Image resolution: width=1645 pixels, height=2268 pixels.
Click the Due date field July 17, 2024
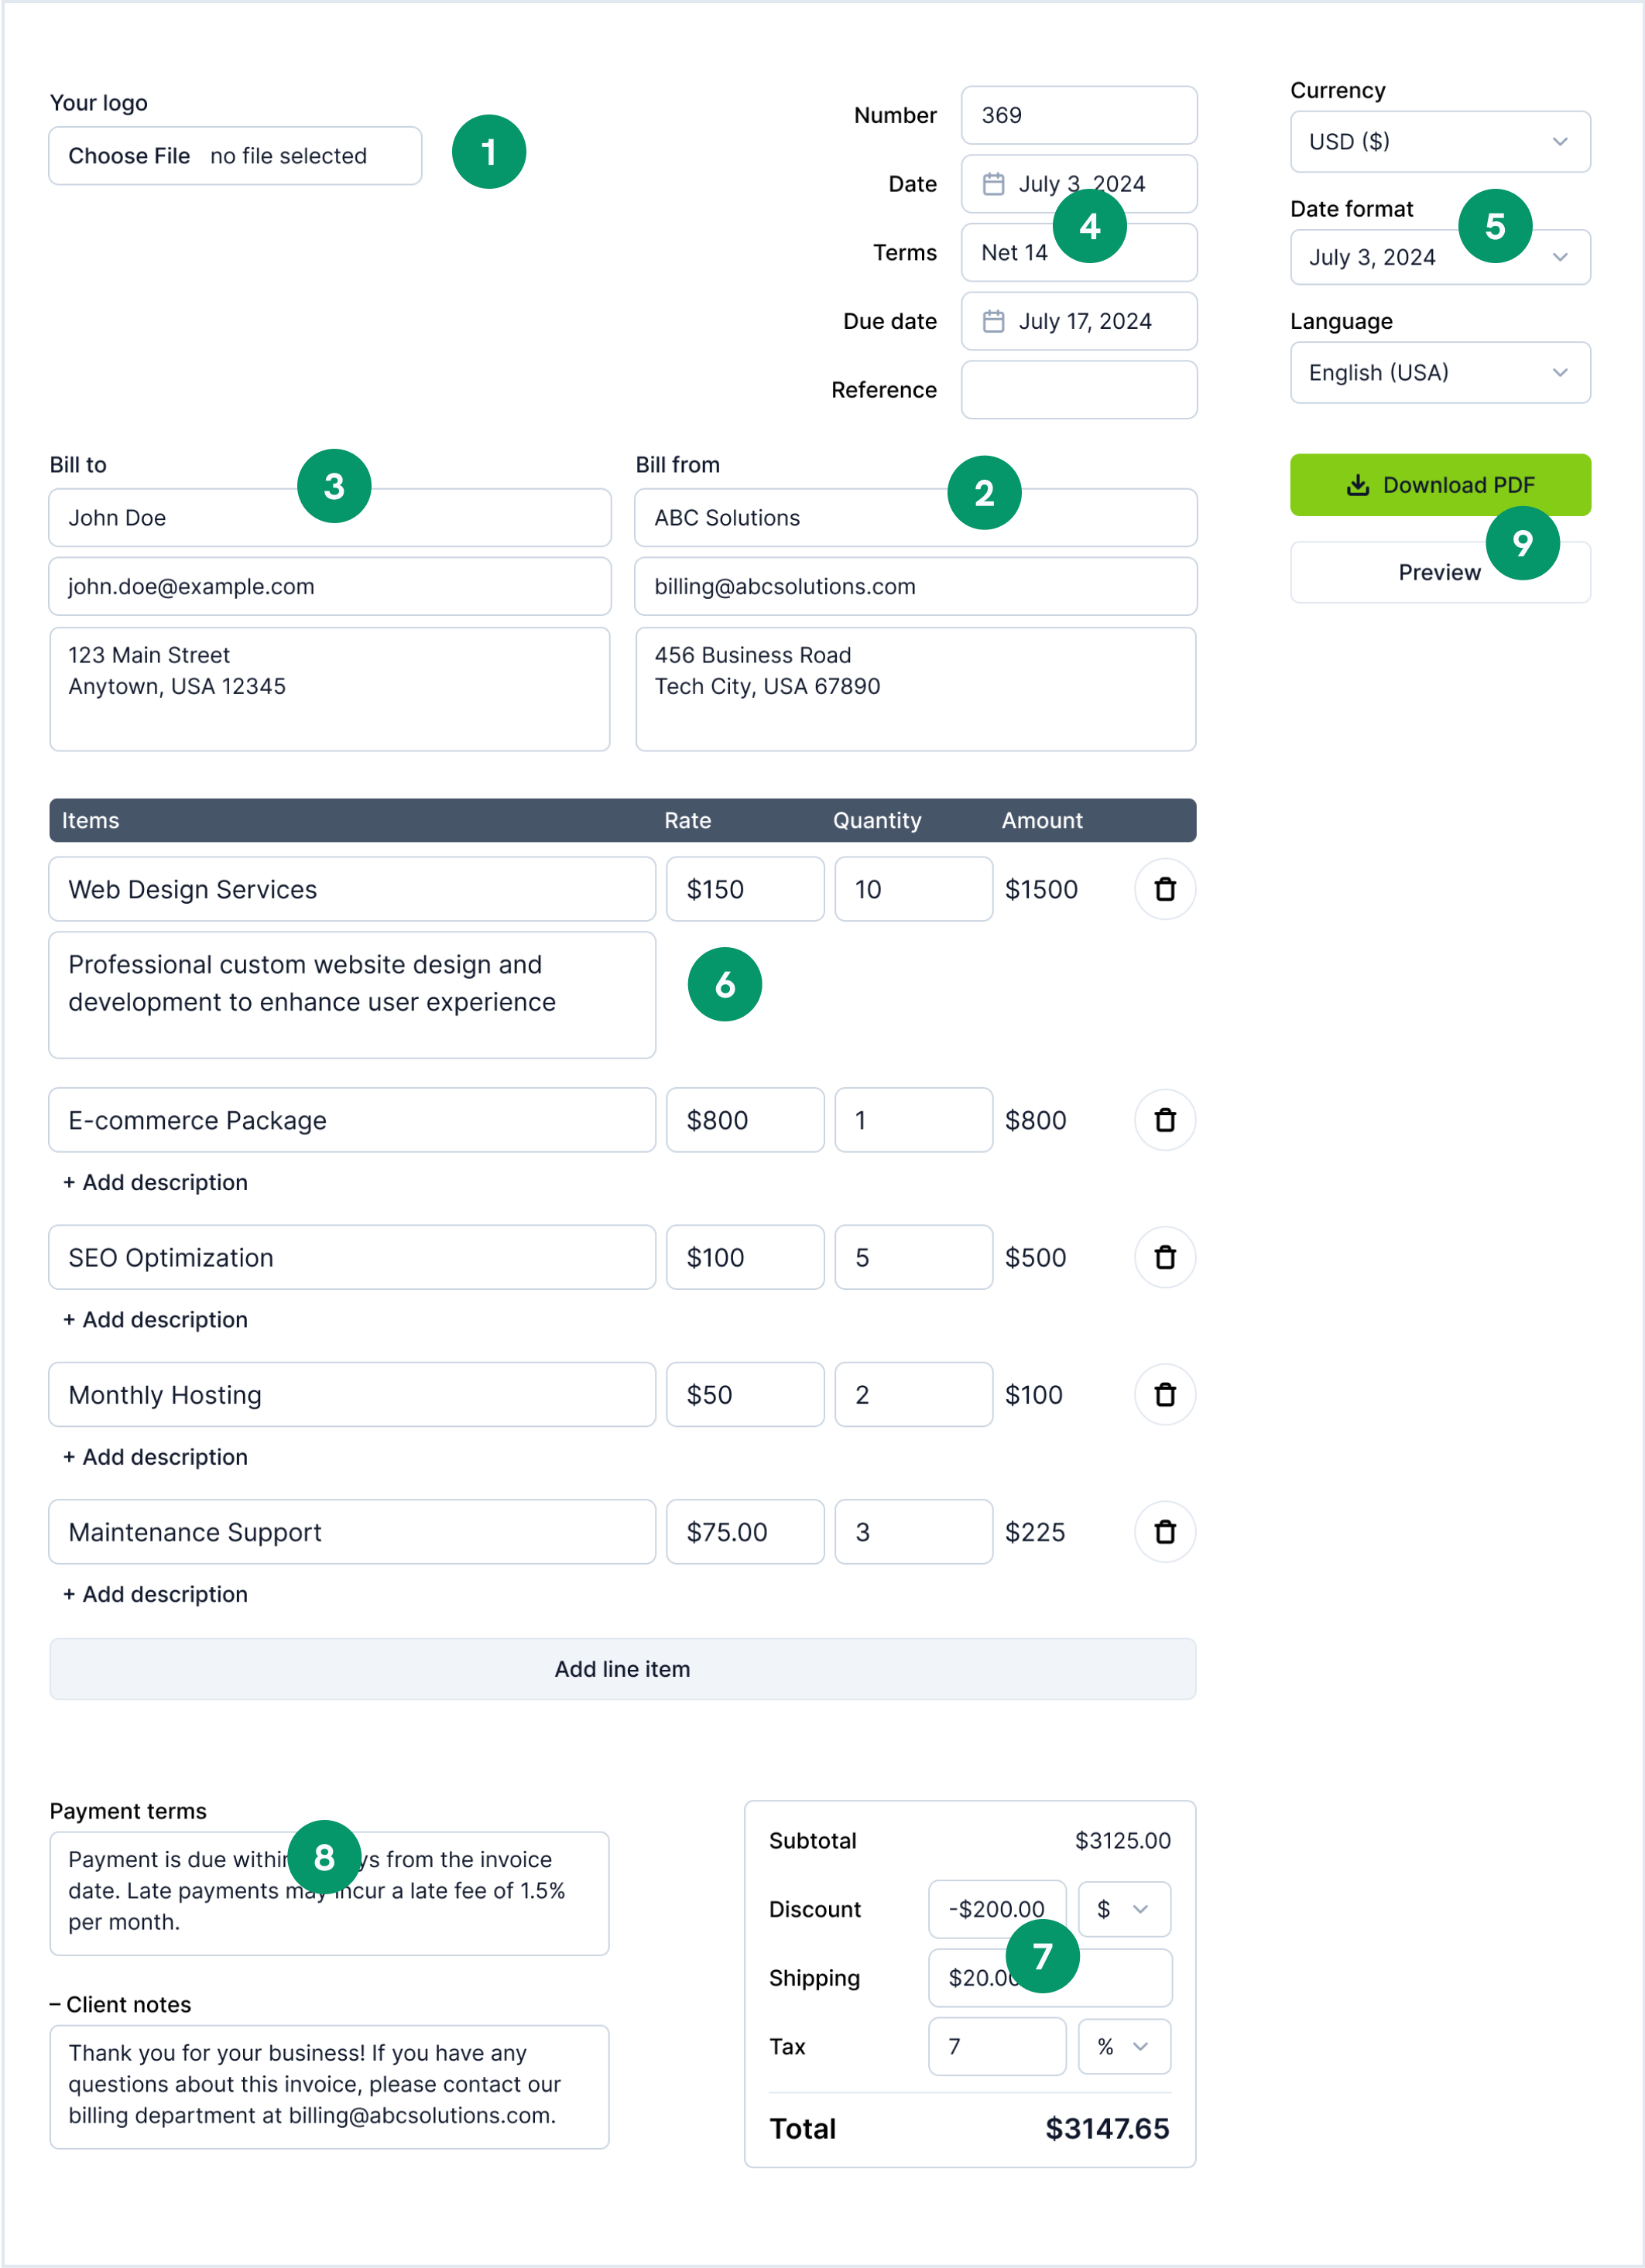(1078, 321)
